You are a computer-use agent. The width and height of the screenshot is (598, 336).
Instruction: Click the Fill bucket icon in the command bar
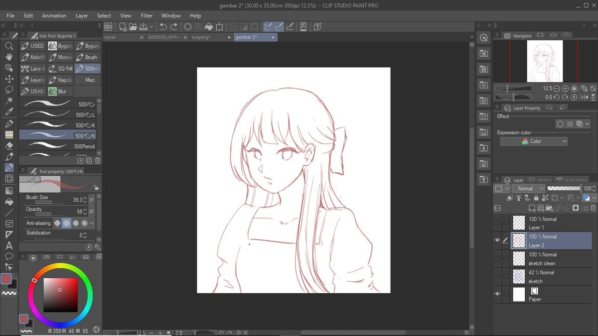(x=209, y=27)
